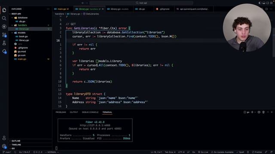Expand the Go section
Viewport: 275px width, 154px height.
coord(30,148)
